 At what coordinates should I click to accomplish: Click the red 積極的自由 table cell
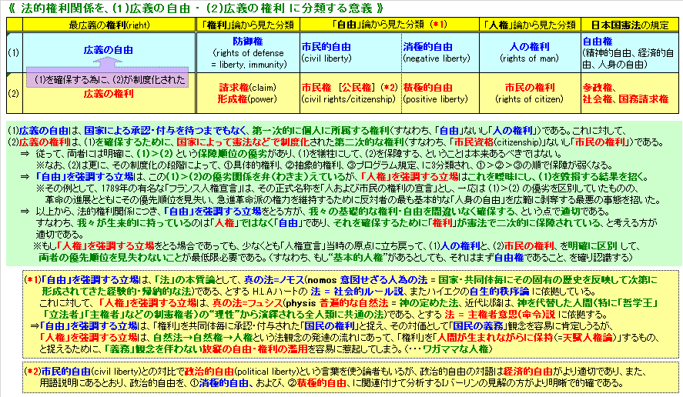tap(428, 88)
